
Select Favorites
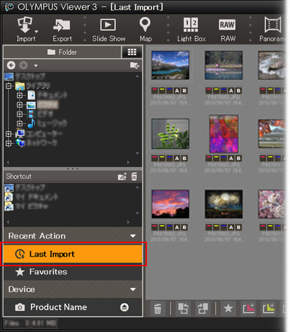click(73, 272)
